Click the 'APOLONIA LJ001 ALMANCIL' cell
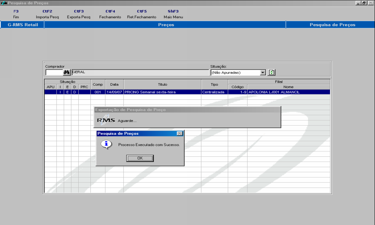Screen dimensions: 375x225 [x=289, y=92]
